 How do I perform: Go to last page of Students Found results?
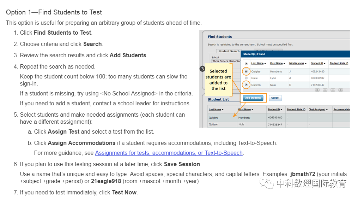pyautogui.click(x=341, y=90)
